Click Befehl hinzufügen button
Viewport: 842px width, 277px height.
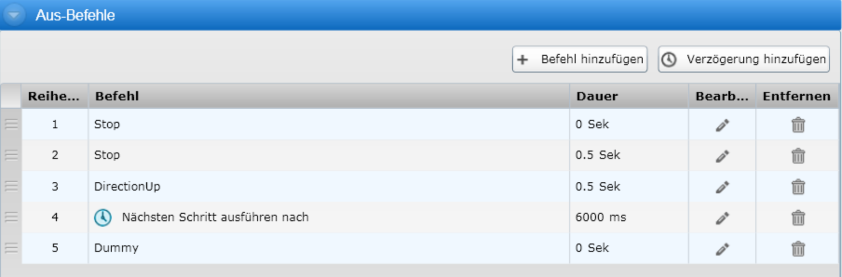[580, 59]
